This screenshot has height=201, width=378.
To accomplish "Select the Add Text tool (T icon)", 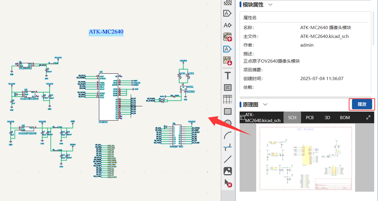I will (228, 76).
